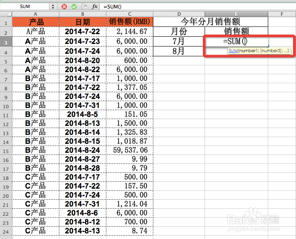Select the C产品 cell in row 24
The height and width of the screenshot is (239, 296).
click(36, 231)
